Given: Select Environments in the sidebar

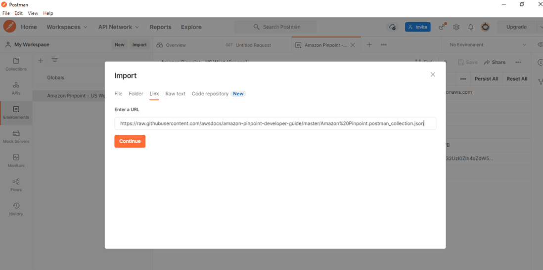Looking at the screenshot, I should 16,113.
